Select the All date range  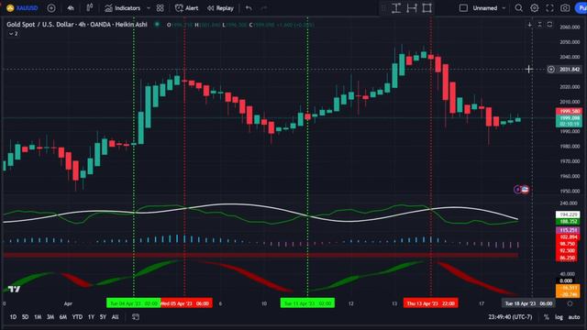coord(116,317)
